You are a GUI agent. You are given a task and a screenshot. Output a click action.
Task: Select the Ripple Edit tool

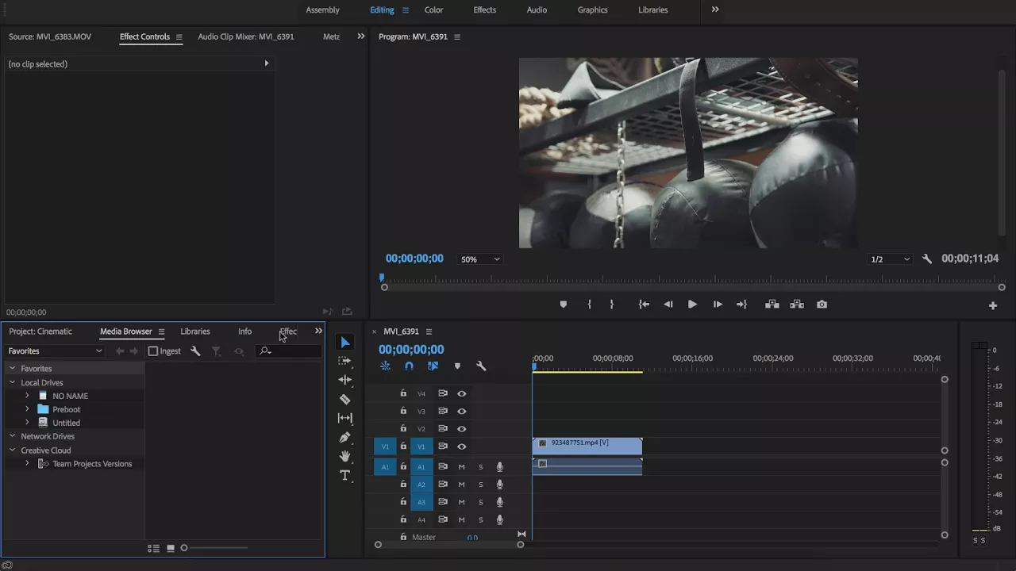pyautogui.click(x=345, y=380)
